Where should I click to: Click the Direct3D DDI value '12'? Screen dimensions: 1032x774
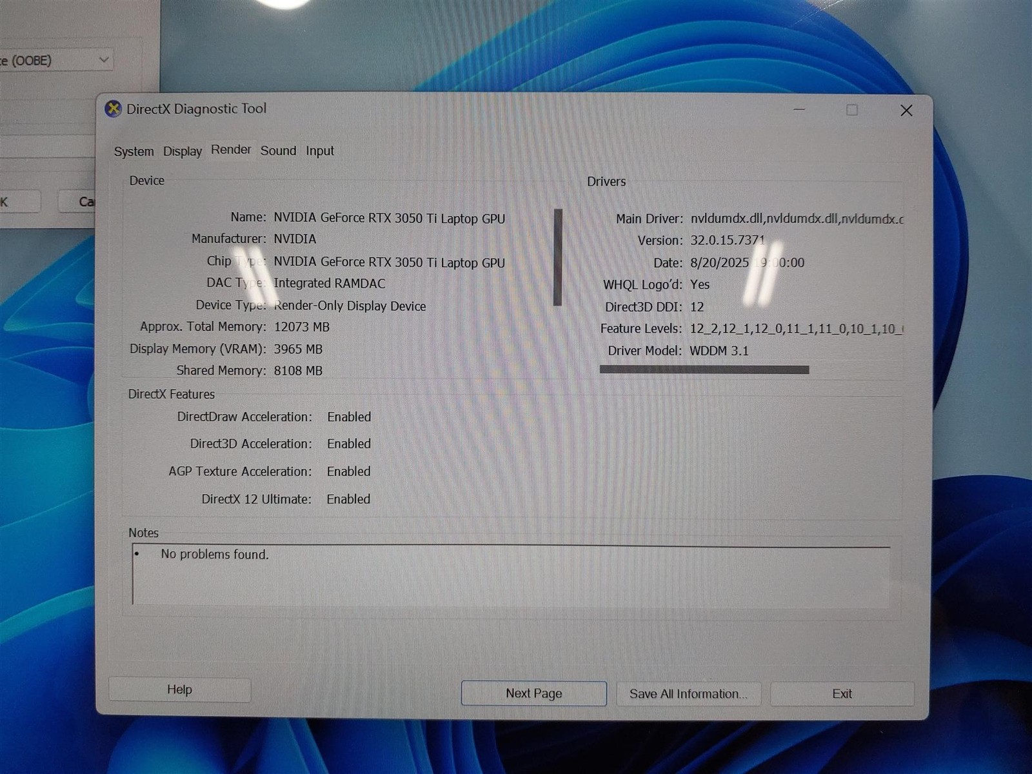click(x=697, y=307)
